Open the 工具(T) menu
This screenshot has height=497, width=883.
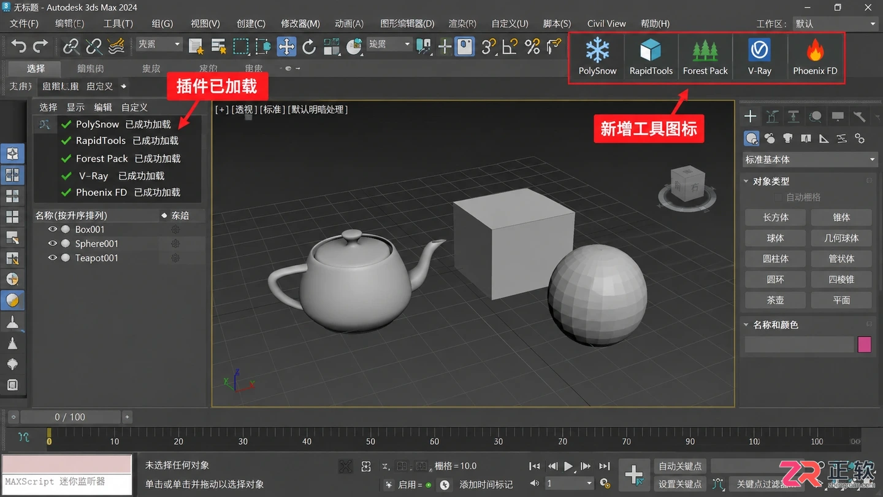(118, 23)
